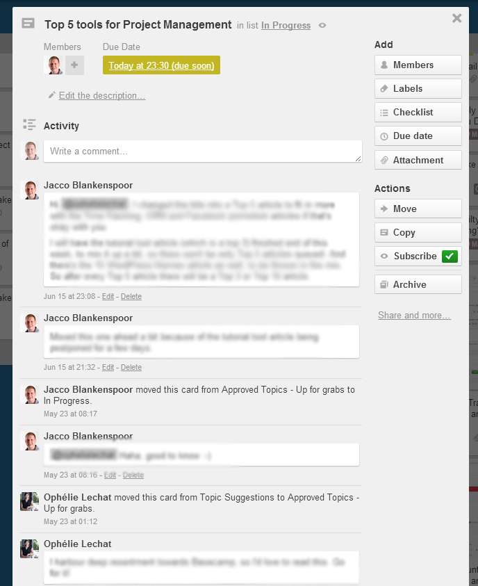Image resolution: width=478 pixels, height=586 pixels.
Task: Click the yellow due date badge
Action: tap(161, 65)
